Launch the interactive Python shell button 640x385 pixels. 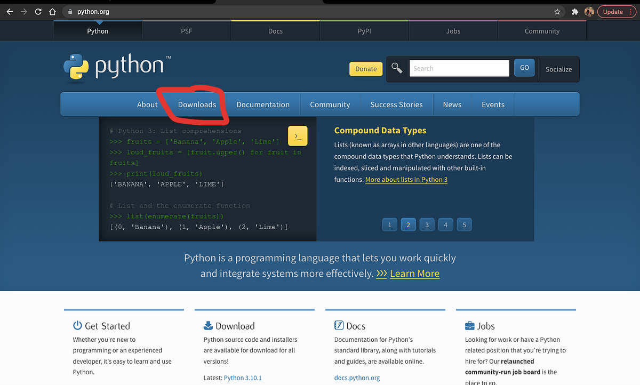[298, 136]
